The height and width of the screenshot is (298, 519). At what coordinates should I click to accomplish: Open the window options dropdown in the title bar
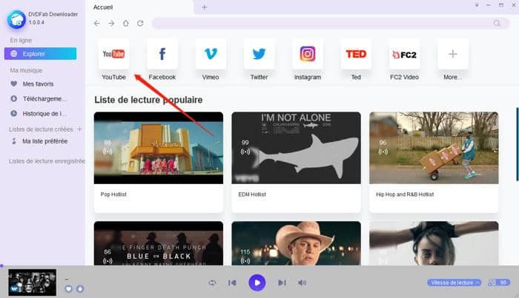[x=477, y=5]
